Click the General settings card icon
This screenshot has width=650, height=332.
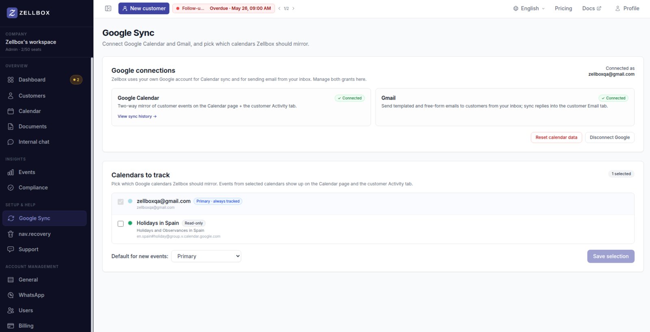11,280
